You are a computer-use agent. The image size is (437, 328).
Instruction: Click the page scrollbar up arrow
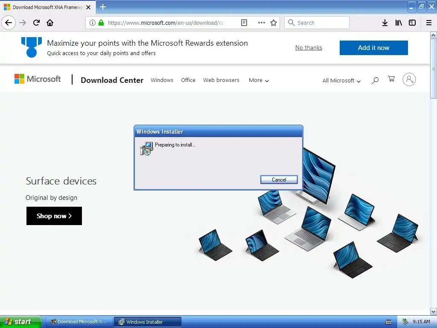tap(433, 35)
